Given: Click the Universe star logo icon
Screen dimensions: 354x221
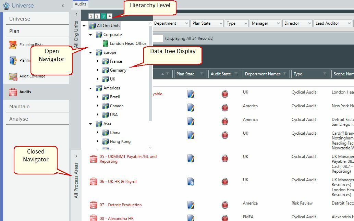Looking at the screenshot, I should pos(6,5).
